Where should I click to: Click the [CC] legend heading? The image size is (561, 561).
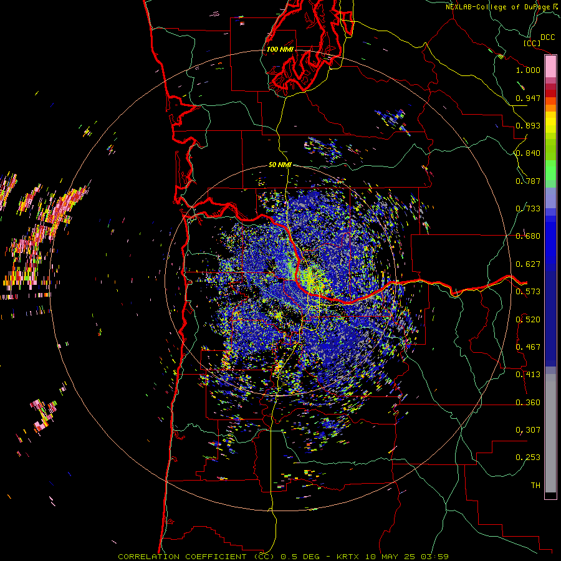[x=532, y=43]
